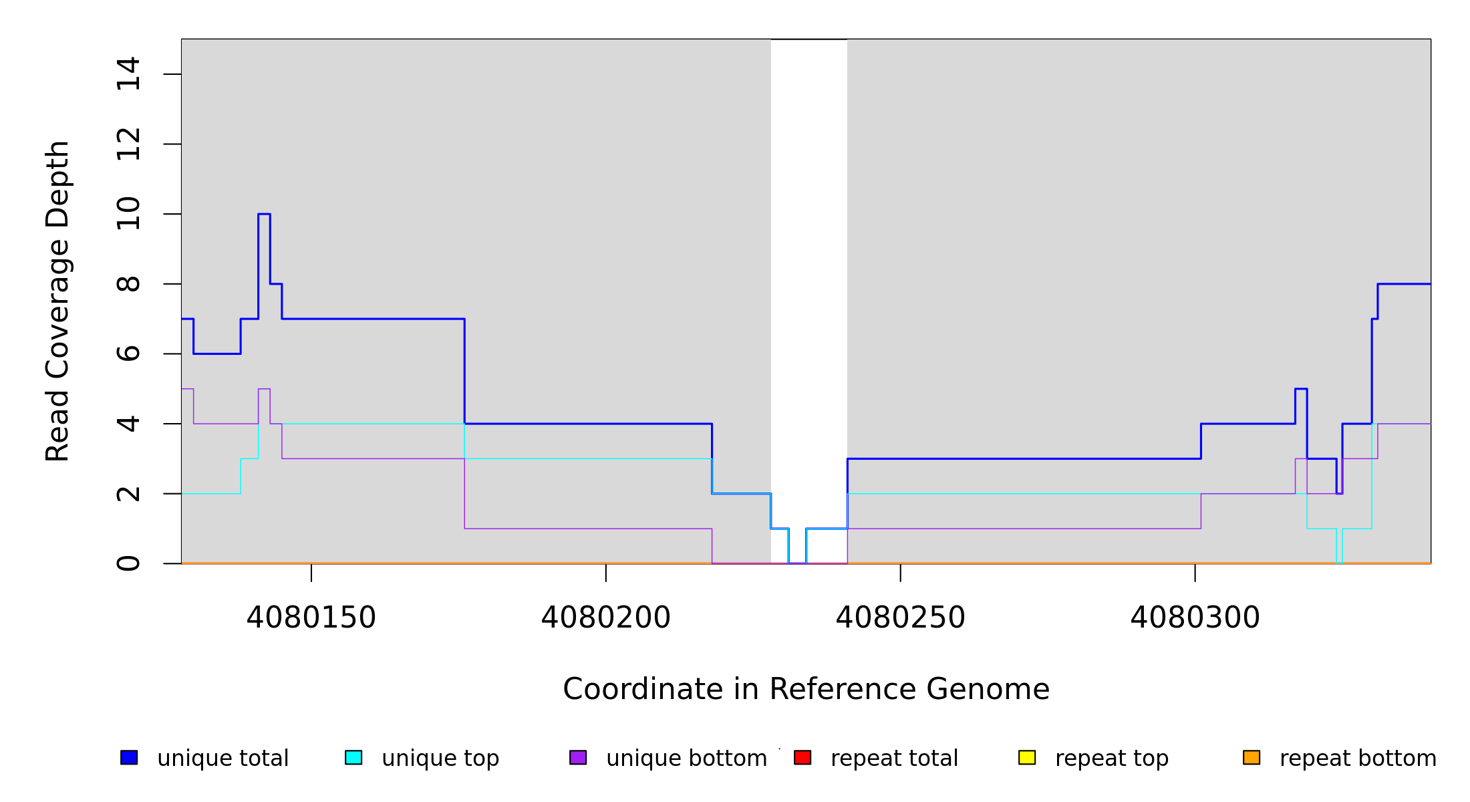Click the 'repeat bottom' legend label
The width and height of the screenshot is (1470, 802).
click(x=1358, y=759)
